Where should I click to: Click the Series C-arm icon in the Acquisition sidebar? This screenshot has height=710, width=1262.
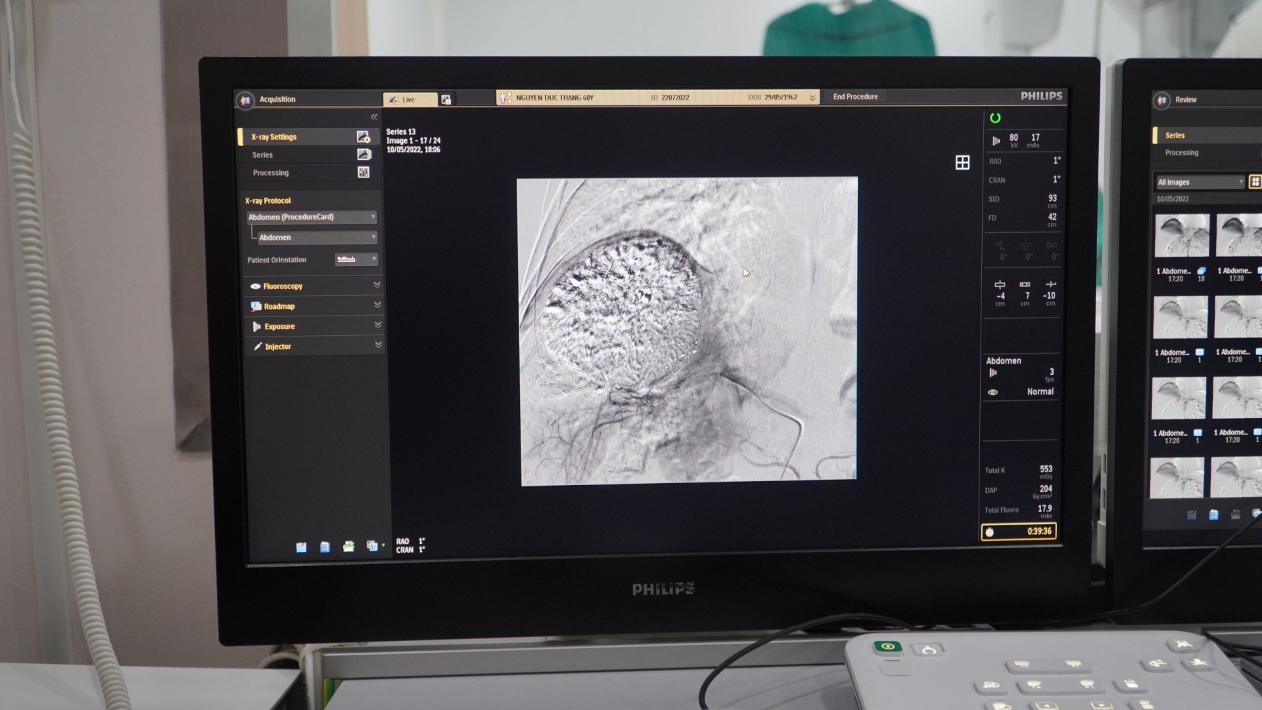364,154
